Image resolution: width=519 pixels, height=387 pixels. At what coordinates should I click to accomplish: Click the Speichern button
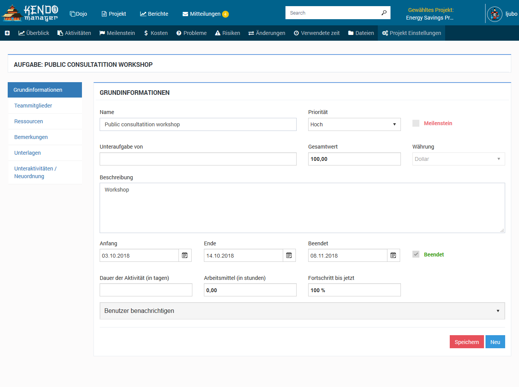tap(467, 342)
